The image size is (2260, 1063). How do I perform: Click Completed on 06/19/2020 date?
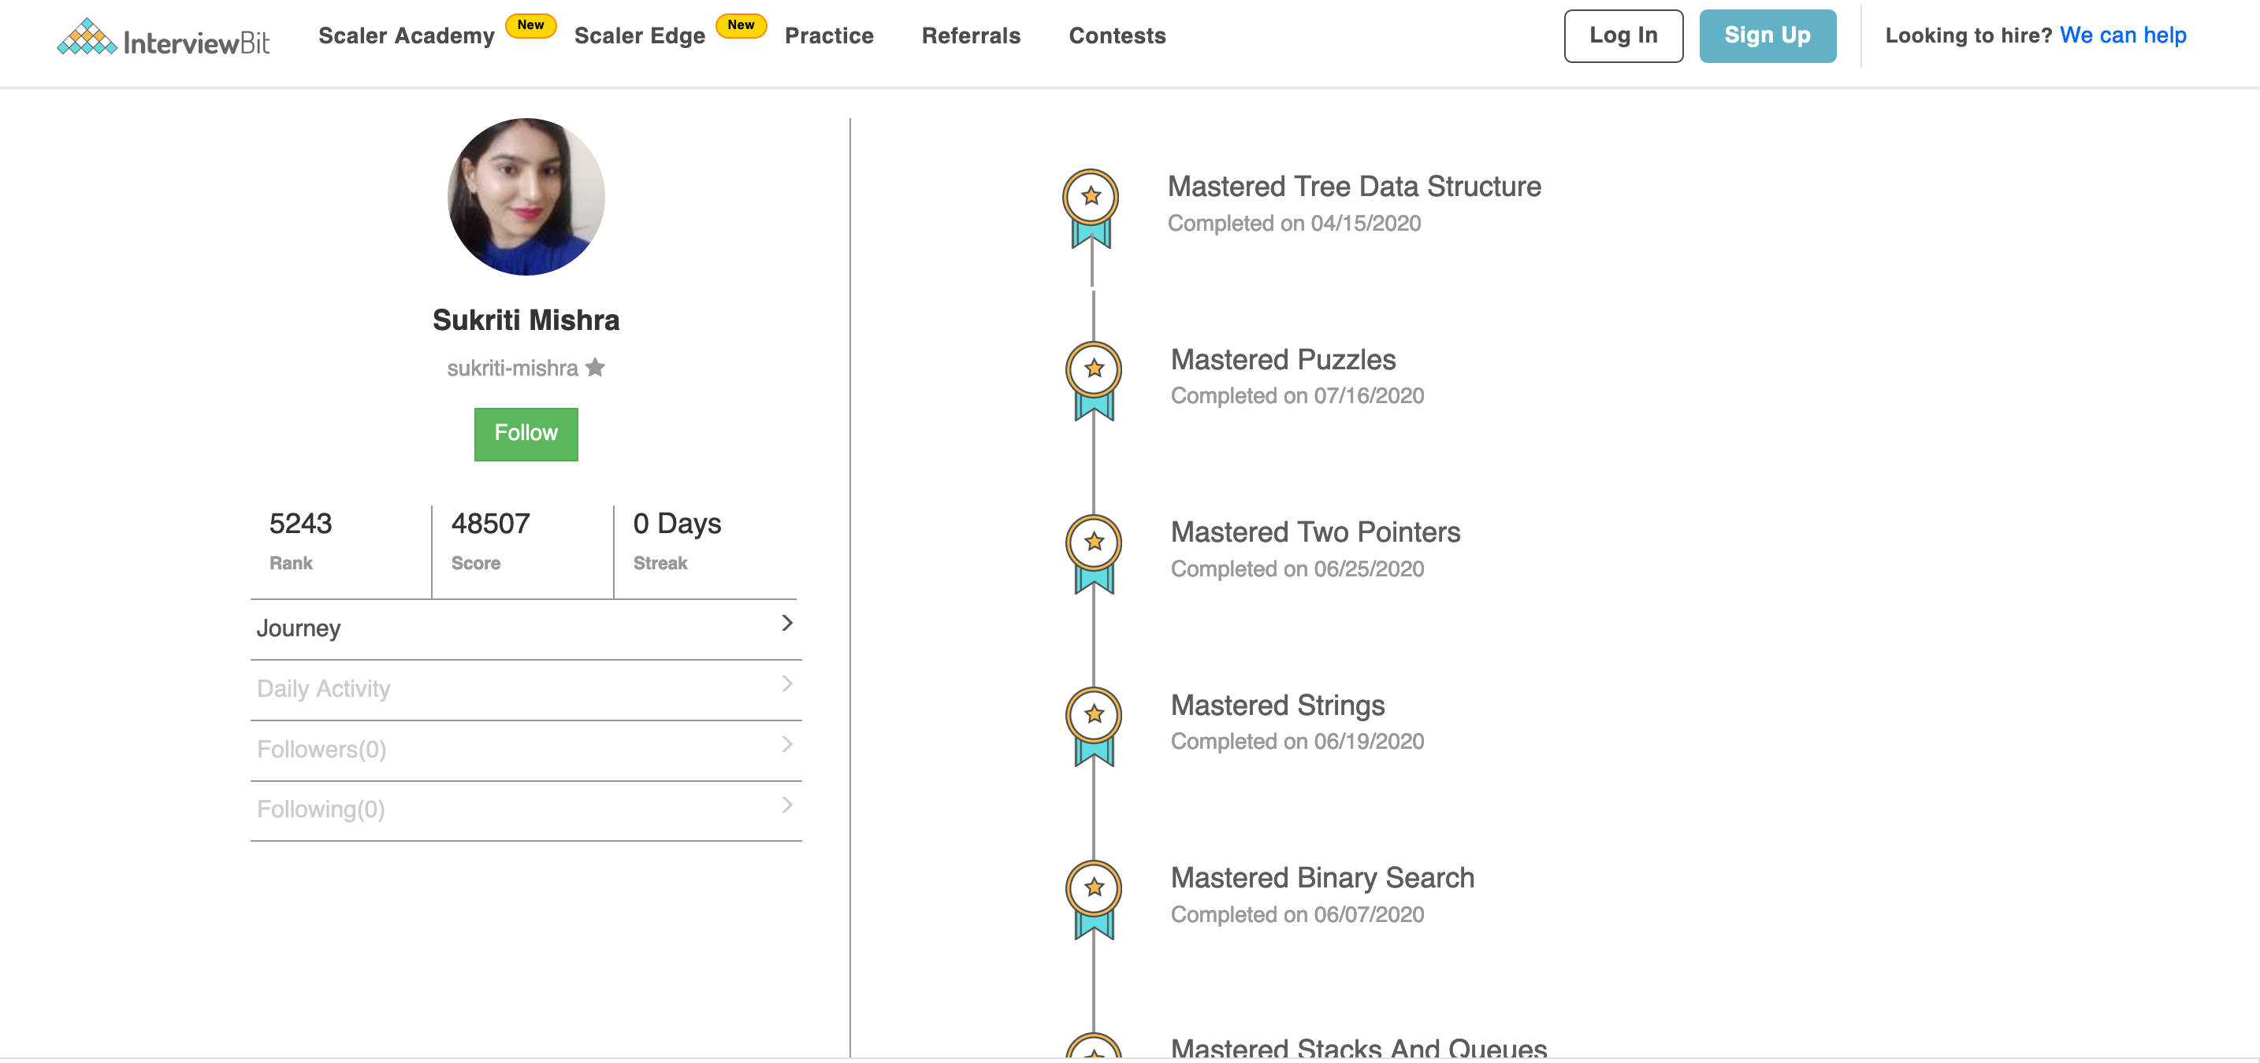coord(1298,743)
